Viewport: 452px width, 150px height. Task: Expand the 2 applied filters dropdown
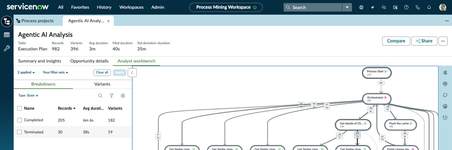tap(26, 72)
